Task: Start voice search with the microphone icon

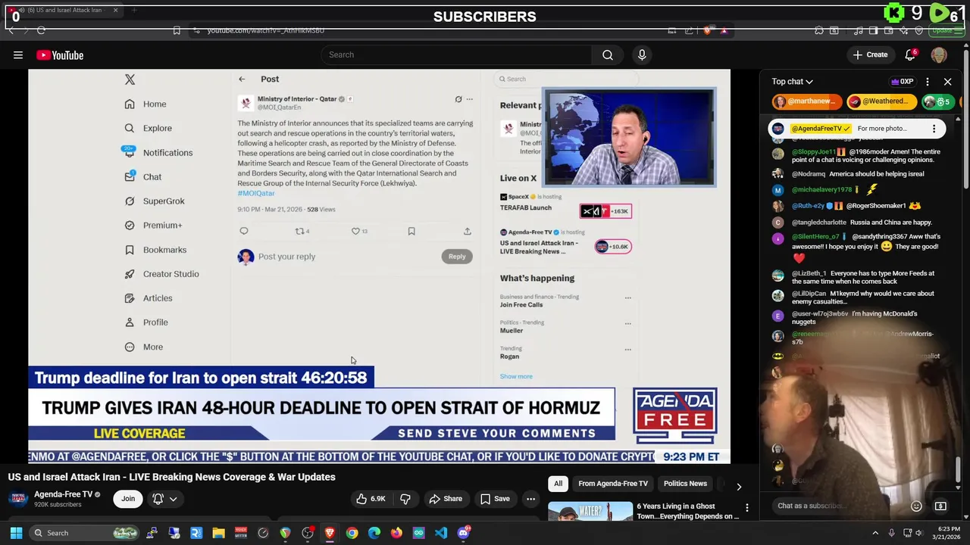Action: click(642, 54)
